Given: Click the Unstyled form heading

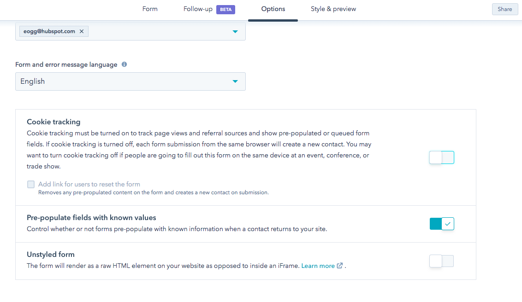Looking at the screenshot, I should point(51,255).
